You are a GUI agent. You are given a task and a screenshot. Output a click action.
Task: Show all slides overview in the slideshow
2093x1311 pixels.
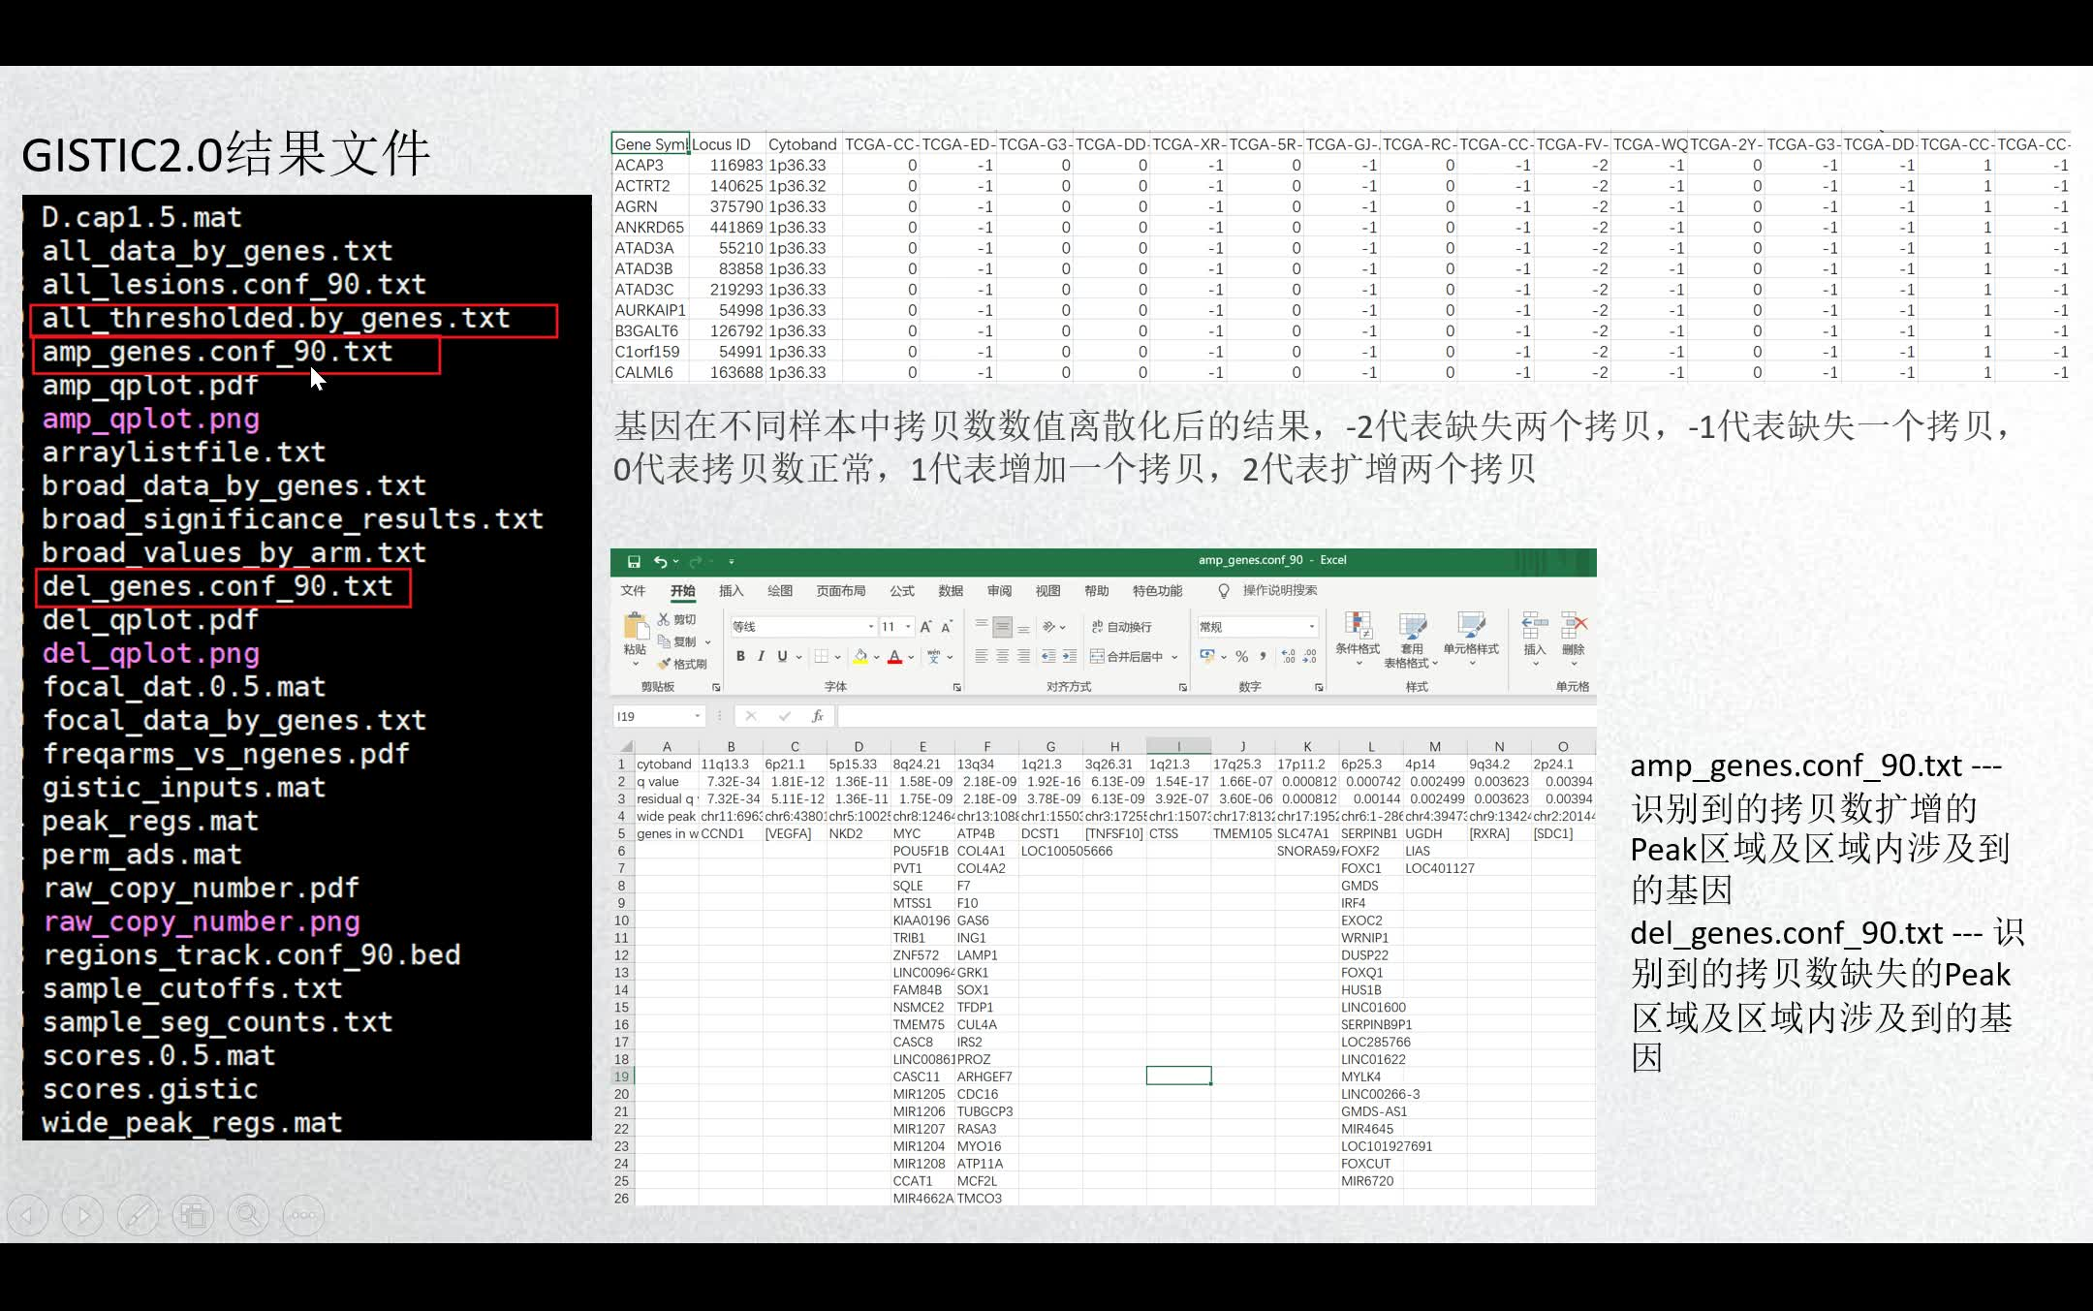tap(194, 1215)
